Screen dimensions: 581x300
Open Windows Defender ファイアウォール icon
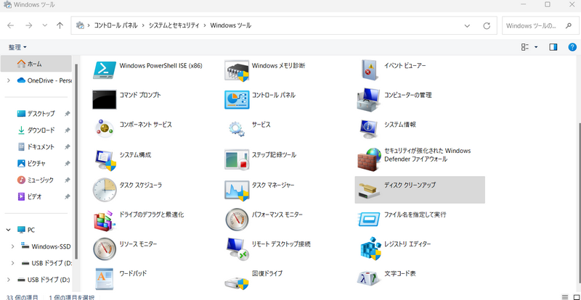click(x=369, y=159)
